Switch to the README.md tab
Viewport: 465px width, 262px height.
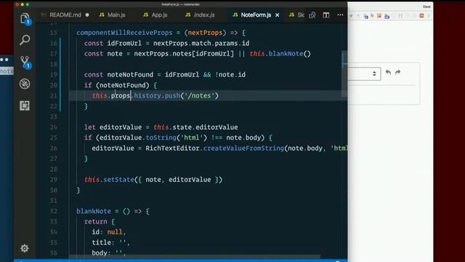[65, 15]
